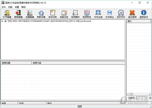Open the 创建镜像 create image tool
The image size is (152, 108).
pyautogui.click(x=30, y=14)
